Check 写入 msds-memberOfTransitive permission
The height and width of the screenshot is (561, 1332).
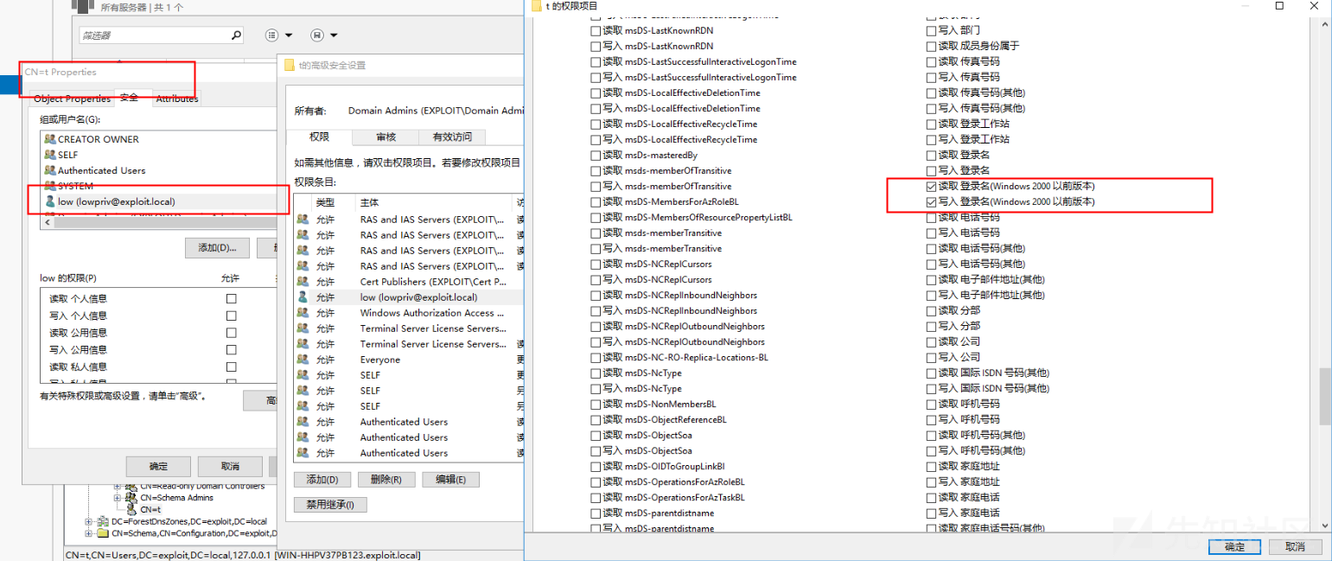pos(595,186)
